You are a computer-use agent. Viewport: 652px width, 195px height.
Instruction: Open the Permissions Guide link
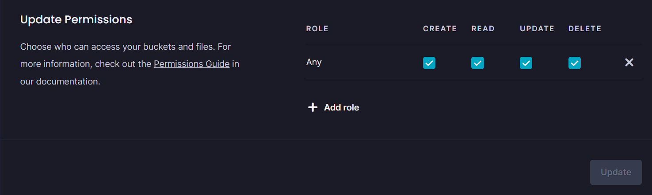pos(191,64)
